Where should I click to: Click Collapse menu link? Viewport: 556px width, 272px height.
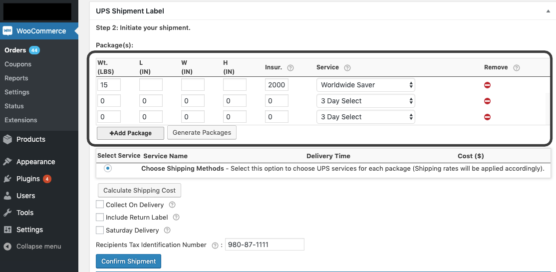38,247
